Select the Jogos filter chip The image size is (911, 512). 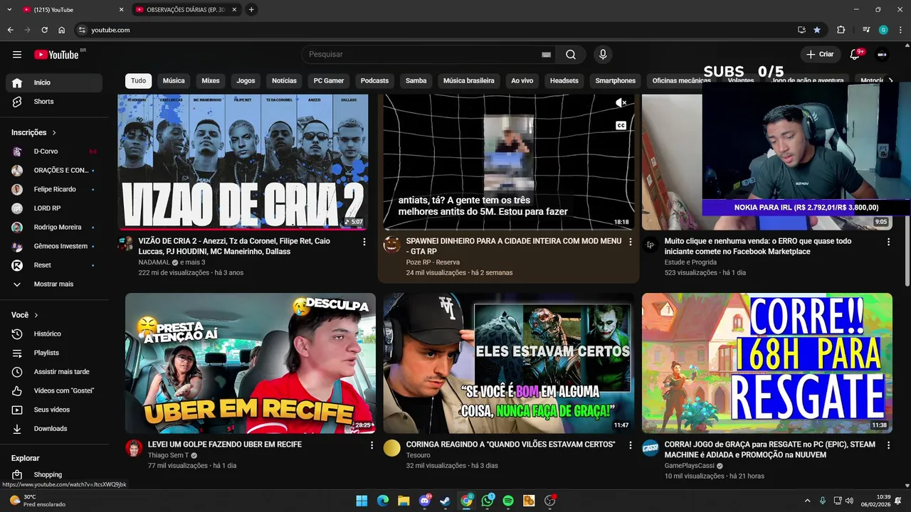point(246,80)
